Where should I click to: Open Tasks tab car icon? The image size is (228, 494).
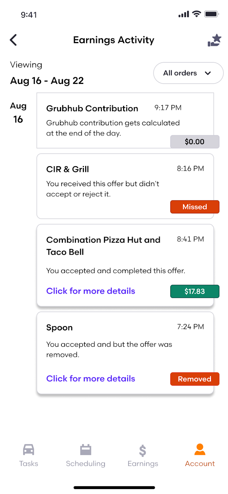point(29,450)
